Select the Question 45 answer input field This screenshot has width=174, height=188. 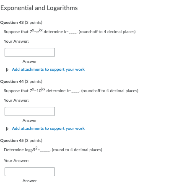pyautogui.click(x=30, y=172)
